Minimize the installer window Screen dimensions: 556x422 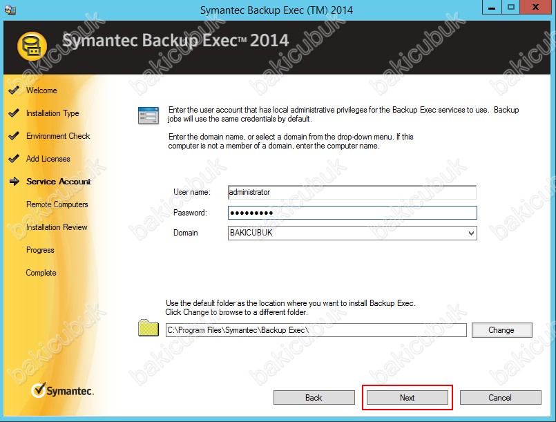click(492, 8)
